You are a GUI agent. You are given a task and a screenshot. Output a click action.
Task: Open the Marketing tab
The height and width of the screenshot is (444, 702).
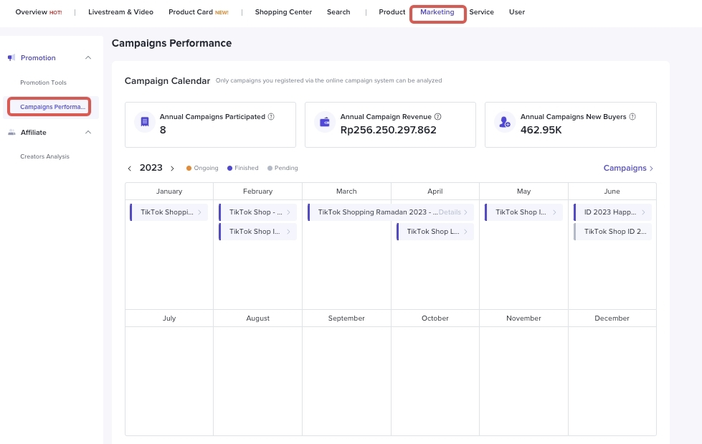tap(437, 12)
